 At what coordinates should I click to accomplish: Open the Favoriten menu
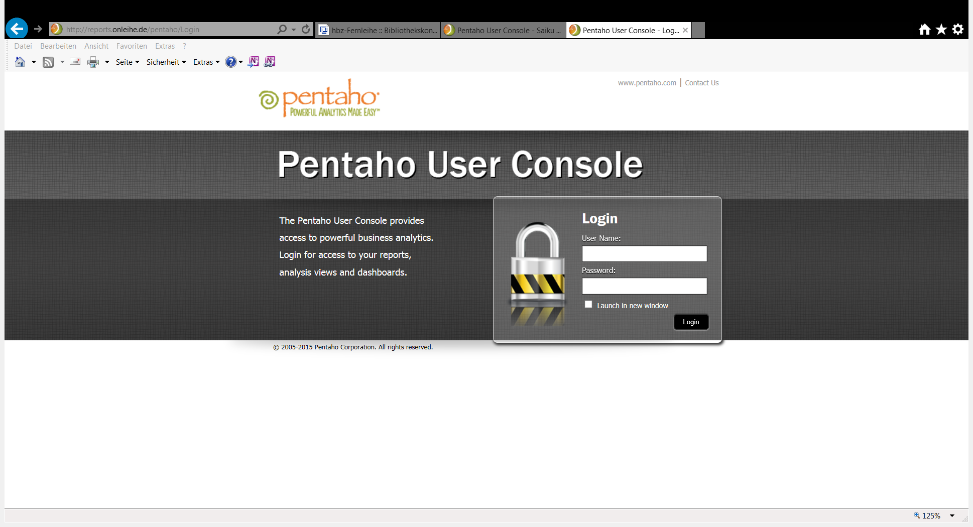pyautogui.click(x=132, y=46)
